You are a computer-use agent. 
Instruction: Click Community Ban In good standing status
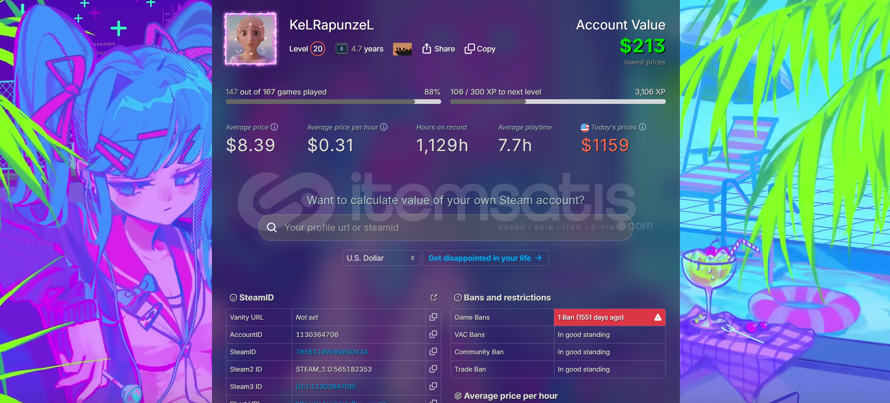tap(584, 352)
